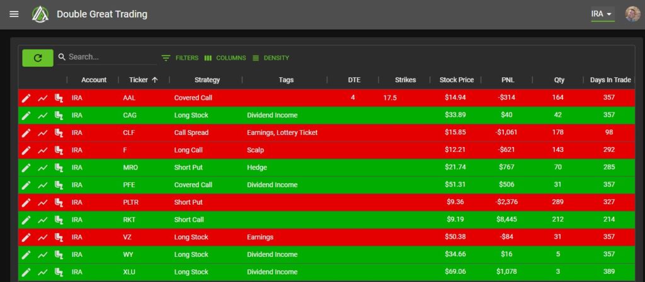Change table Density setting

(270, 58)
